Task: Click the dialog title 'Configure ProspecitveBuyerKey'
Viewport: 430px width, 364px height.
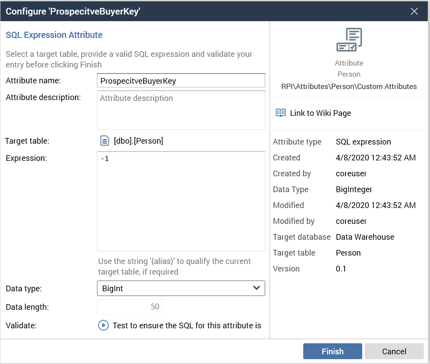Action: (73, 11)
